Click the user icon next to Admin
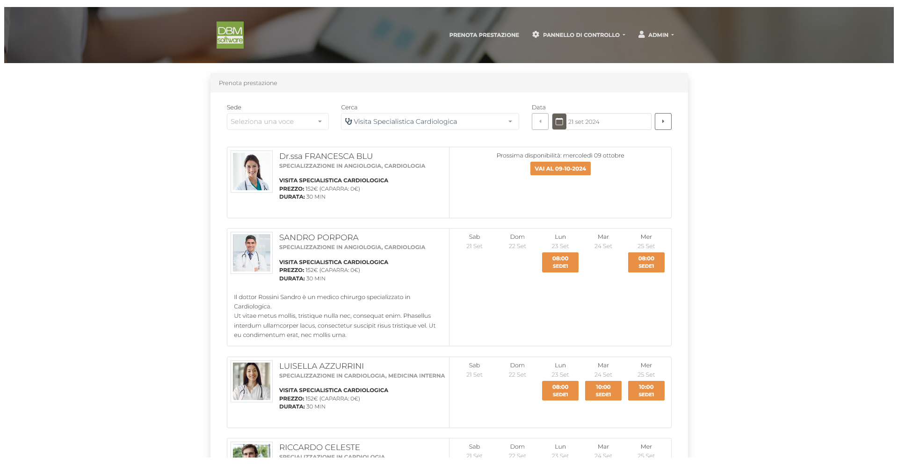The width and height of the screenshot is (898, 465). coord(642,35)
